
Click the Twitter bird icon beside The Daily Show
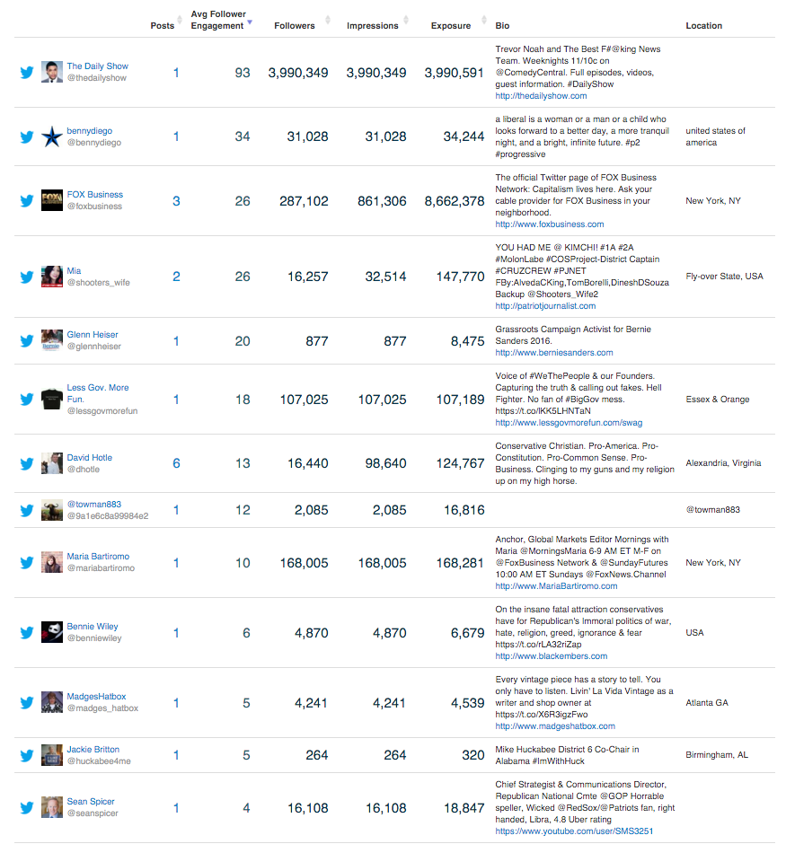click(27, 73)
